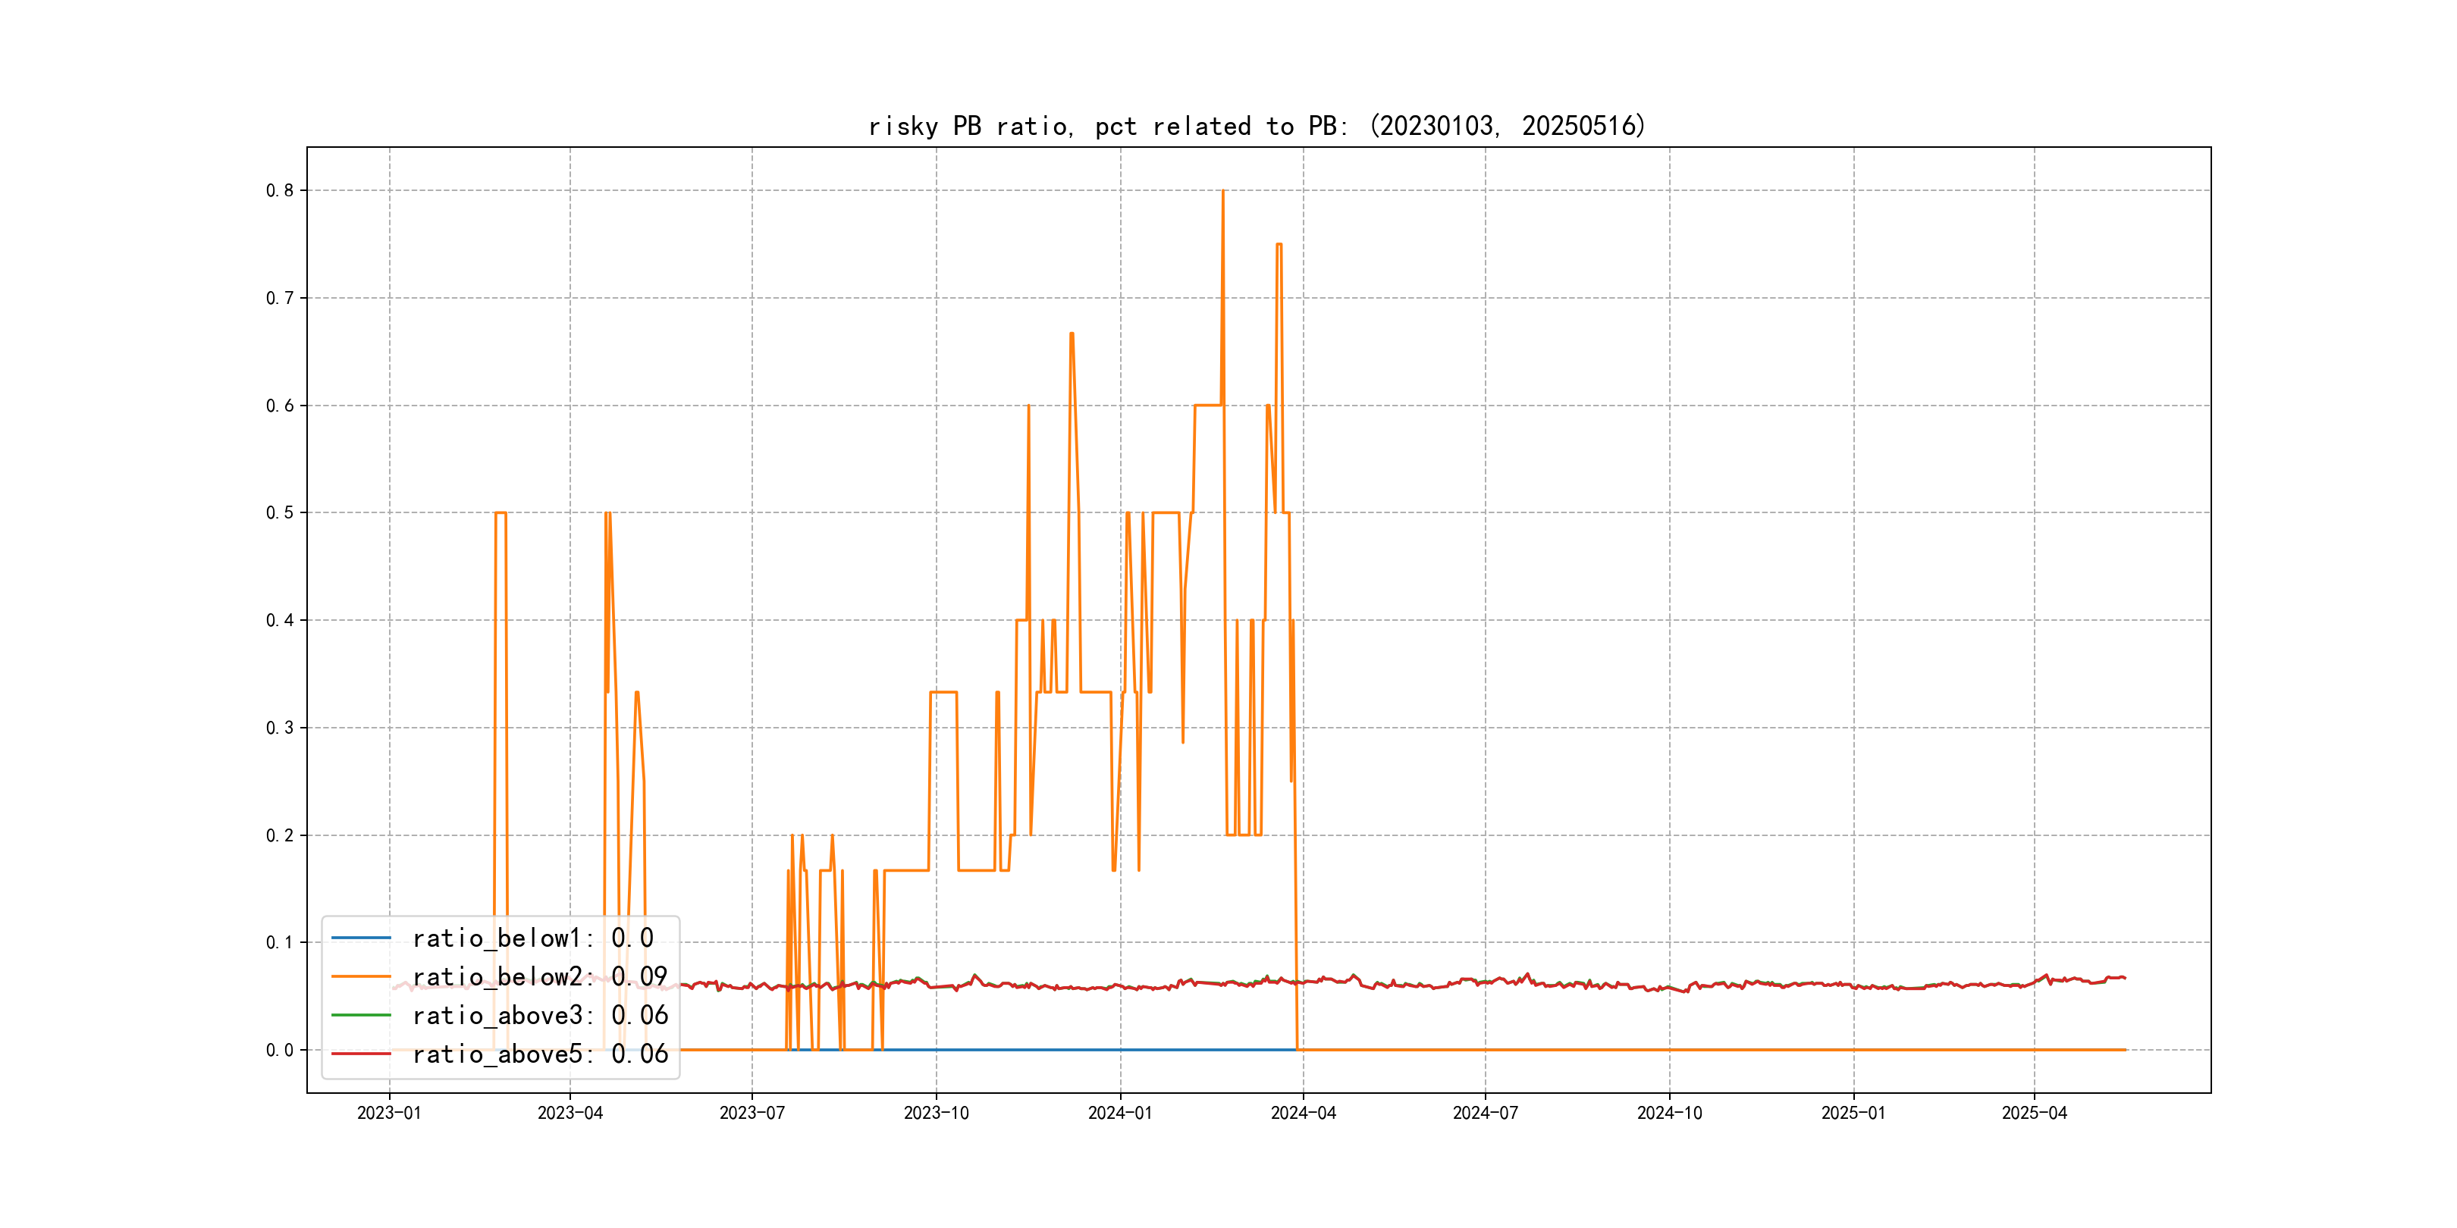This screenshot has height=1228, width=2457.
Task: Click the red ratio_above5 legend line swatch
Action: tap(360, 1054)
